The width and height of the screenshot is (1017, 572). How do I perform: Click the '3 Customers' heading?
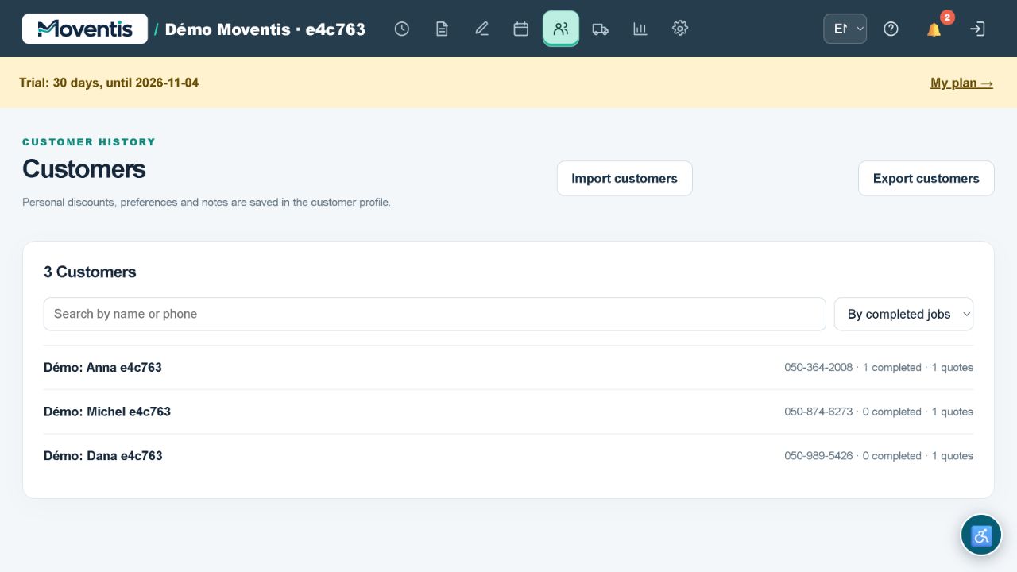tap(90, 272)
